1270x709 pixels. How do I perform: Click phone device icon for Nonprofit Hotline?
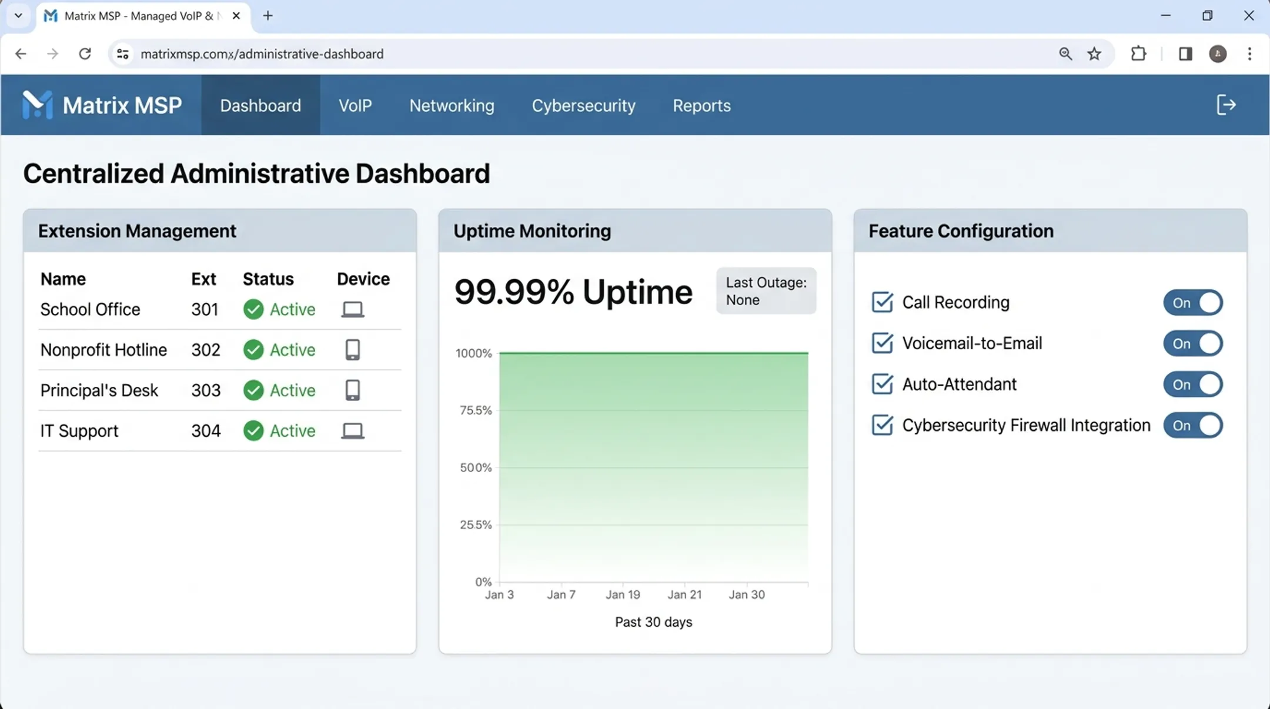coord(353,350)
